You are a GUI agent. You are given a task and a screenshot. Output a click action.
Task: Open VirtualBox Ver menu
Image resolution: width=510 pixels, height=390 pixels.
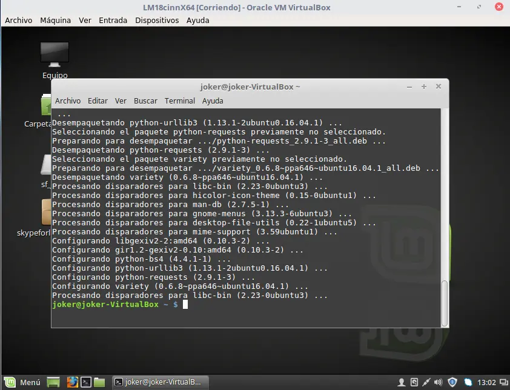pyautogui.click(x=85, y=20)
